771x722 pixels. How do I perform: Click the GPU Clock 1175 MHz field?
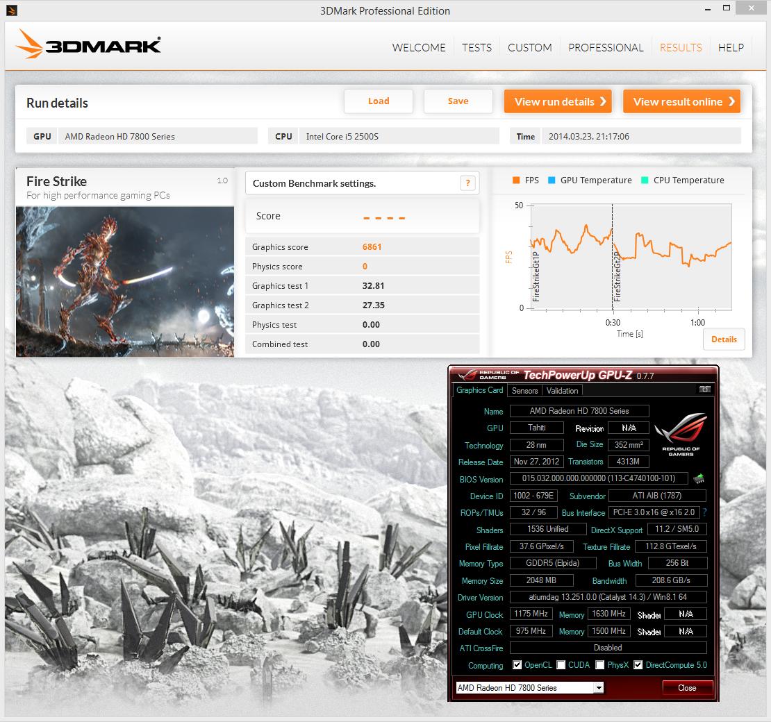pos(531,614)
